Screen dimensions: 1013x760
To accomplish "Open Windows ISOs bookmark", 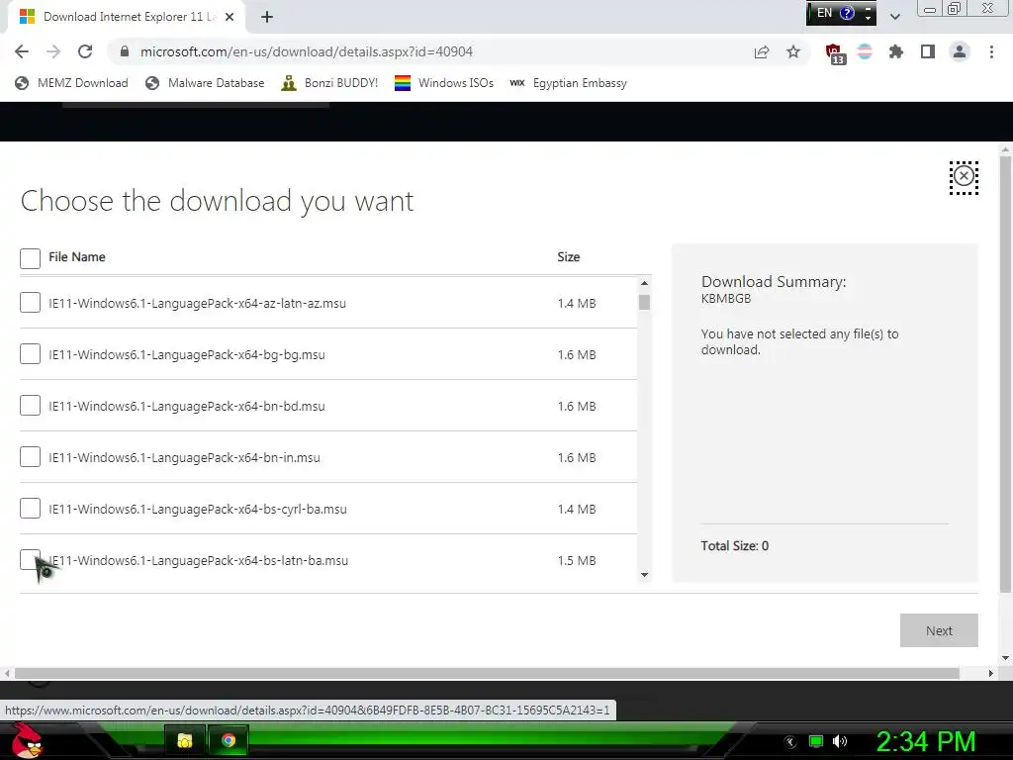I will point(444,83).
